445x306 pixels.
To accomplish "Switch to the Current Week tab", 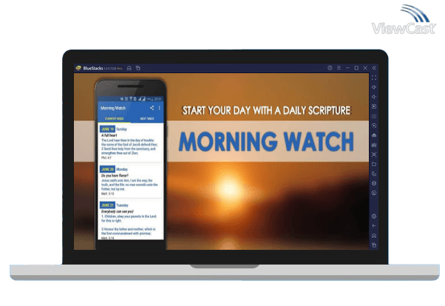I will pyautogui.click(x=114, y=119).
